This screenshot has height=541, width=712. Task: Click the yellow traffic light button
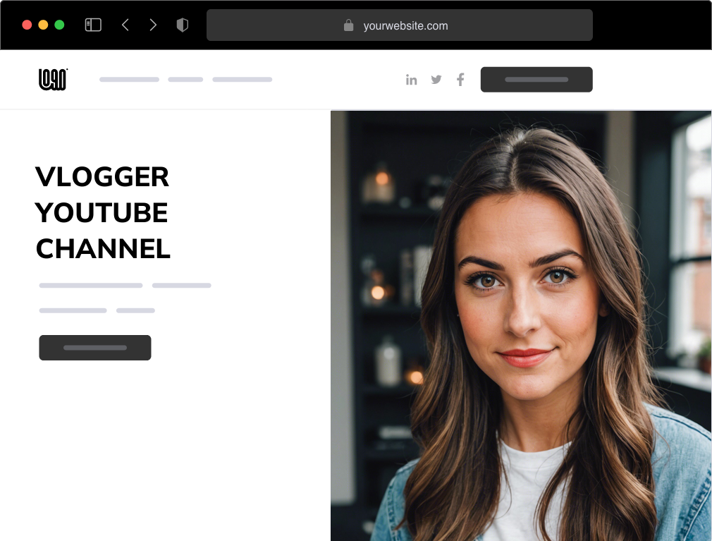tap(43, 23)
